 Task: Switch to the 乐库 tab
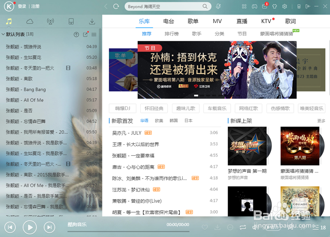pyautogui.click(x=144, y=21)
